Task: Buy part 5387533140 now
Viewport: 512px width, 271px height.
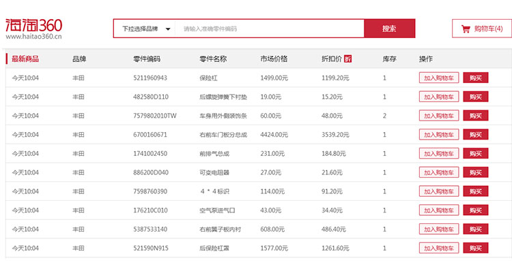Action: coord(475,229)
